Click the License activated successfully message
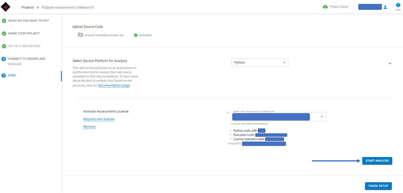 tap(249, 124)
